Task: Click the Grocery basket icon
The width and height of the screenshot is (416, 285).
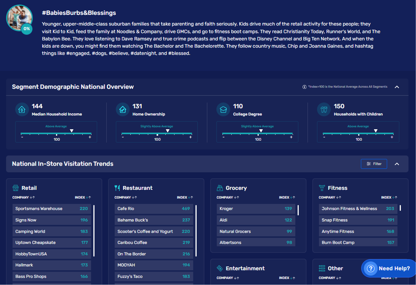Action: 220,188
